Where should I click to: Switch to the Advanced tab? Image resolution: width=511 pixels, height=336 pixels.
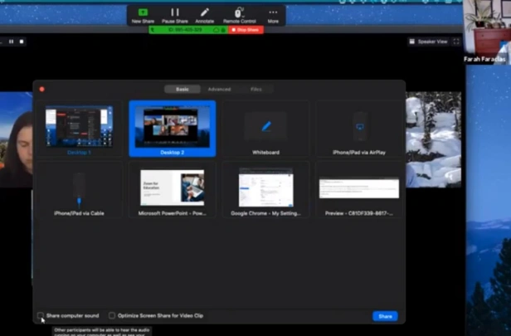coord(219,90)
